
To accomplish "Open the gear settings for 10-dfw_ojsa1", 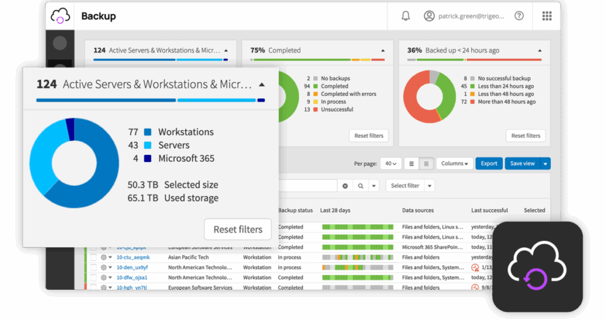I will [103, 277].
